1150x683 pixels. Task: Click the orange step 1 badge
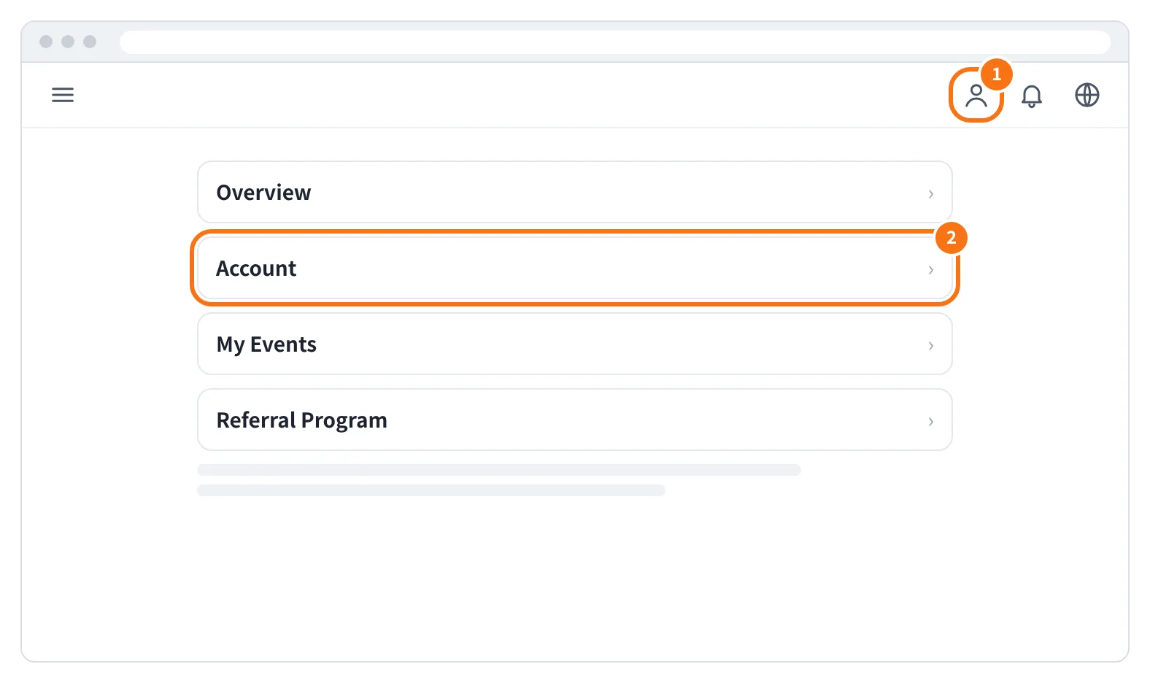pyautogui.click(x=996, y=74)
